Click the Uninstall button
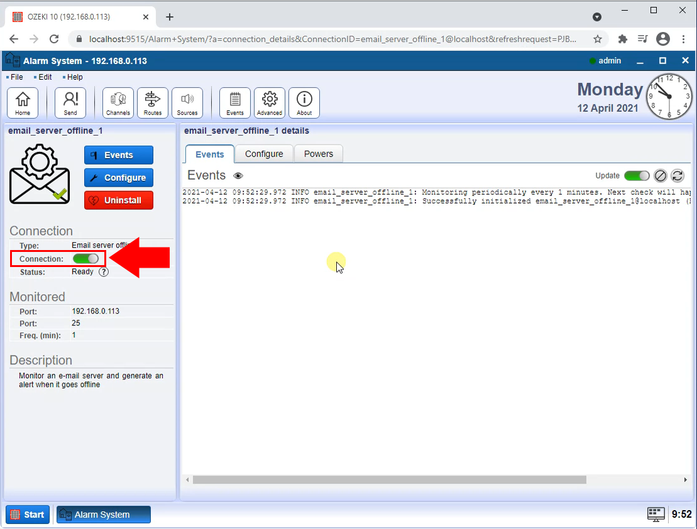This screenshot has height=529, width=697. 118,200
